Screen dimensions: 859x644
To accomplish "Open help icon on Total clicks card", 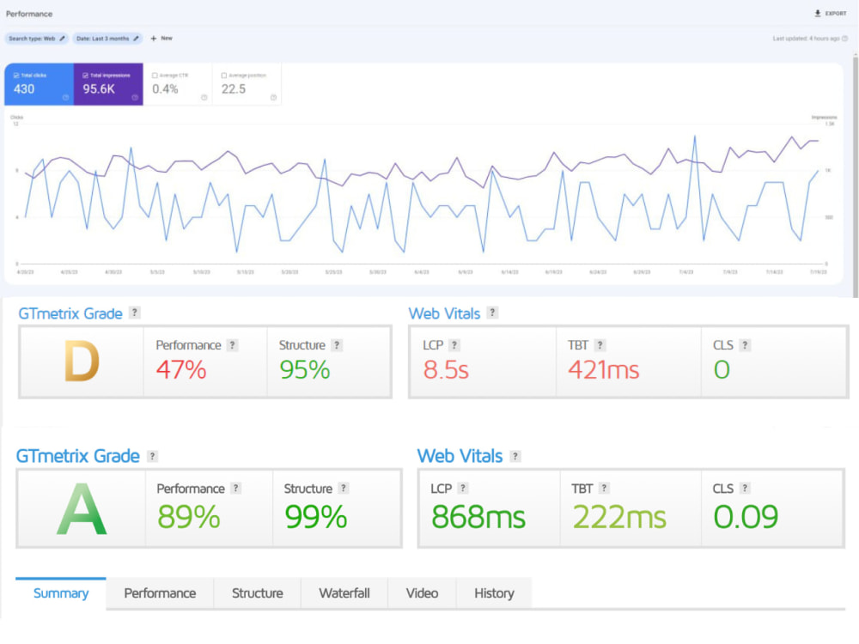I will [x=66, y=98].
